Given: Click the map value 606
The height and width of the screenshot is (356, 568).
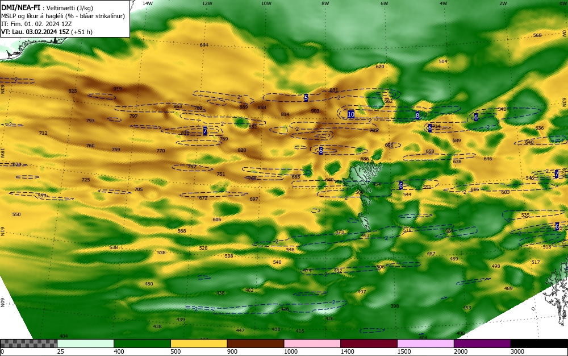Looking at the screenshot, I should 216,220.
